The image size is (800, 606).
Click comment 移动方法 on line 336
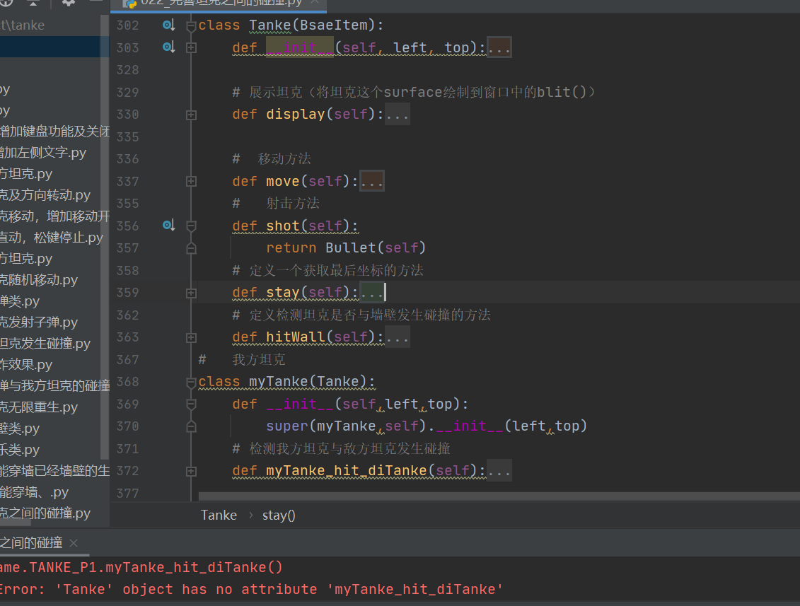point(284,159)
